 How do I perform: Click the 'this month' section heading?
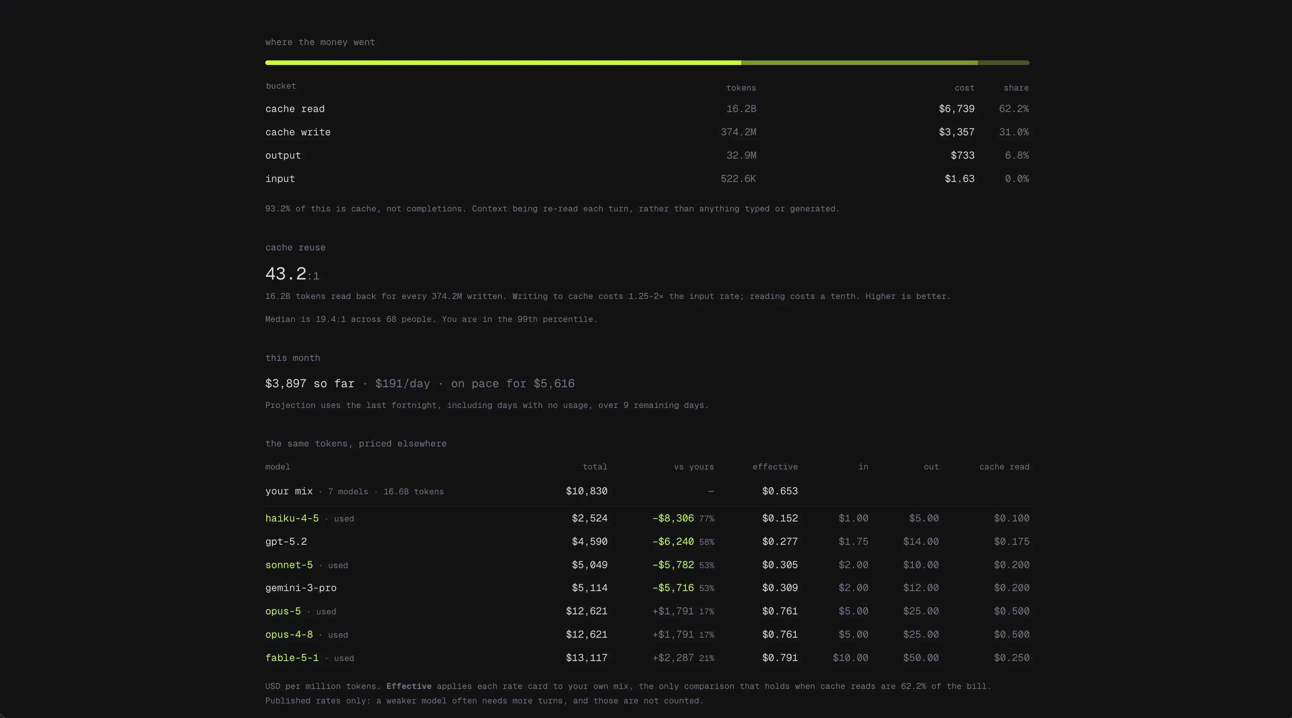click(292, 358)
